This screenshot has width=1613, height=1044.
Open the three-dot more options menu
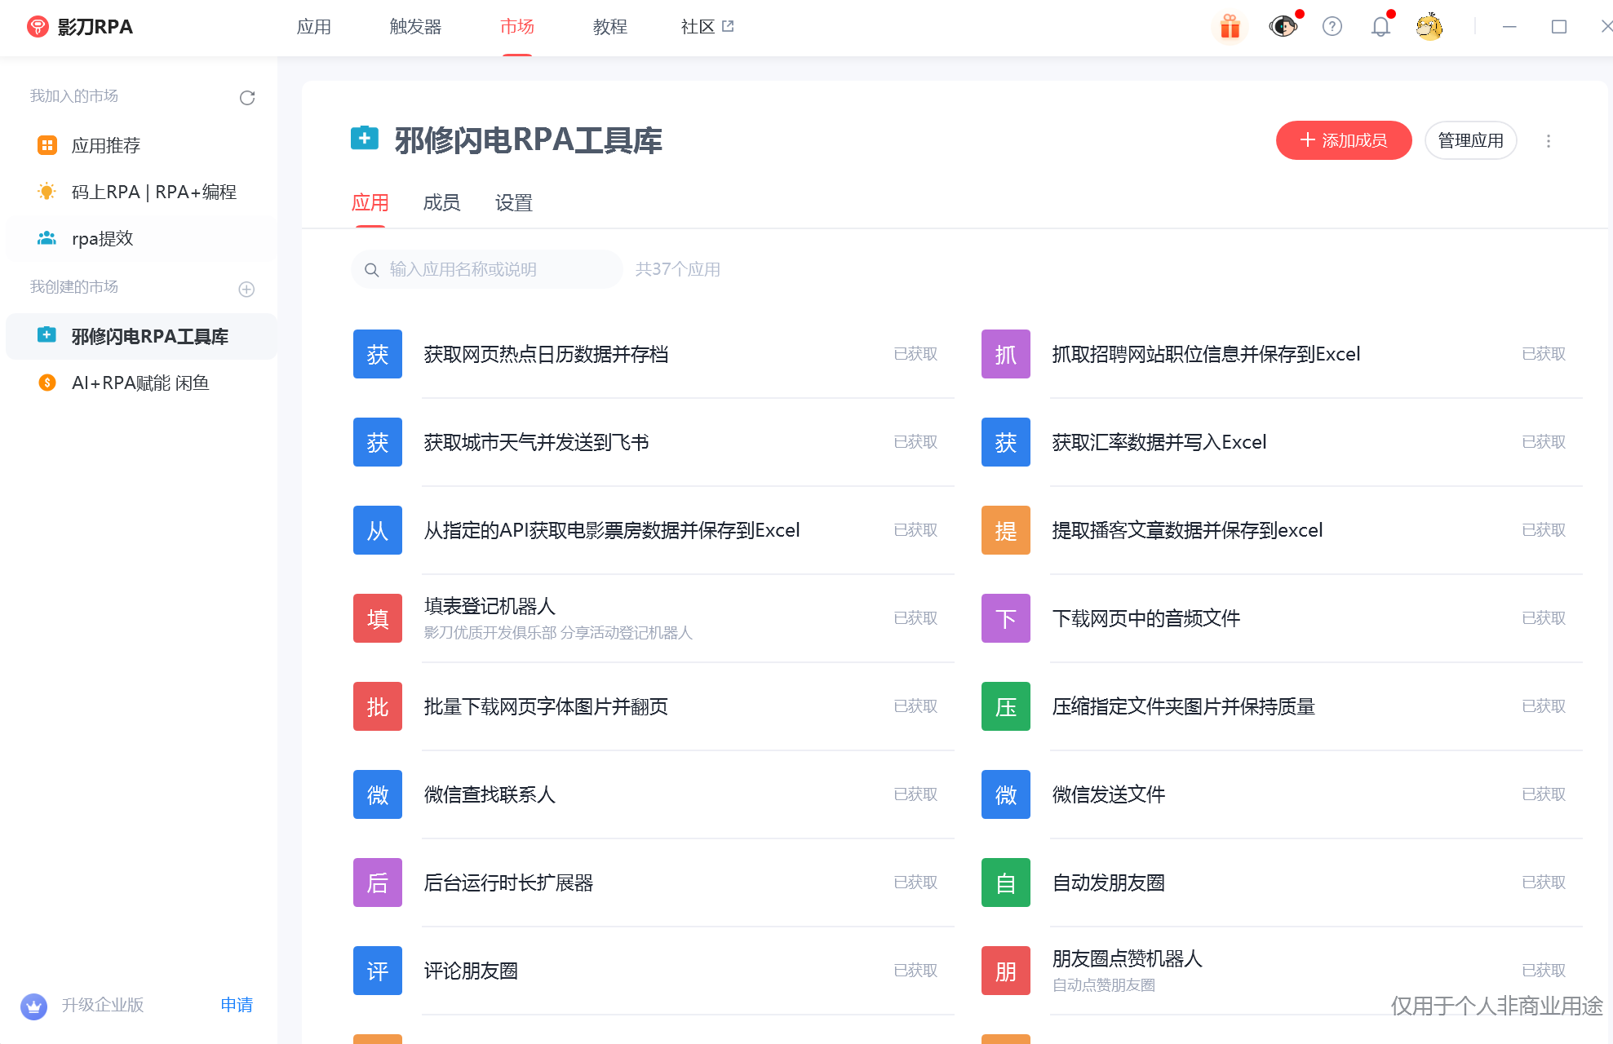(x=1548, y=141)
